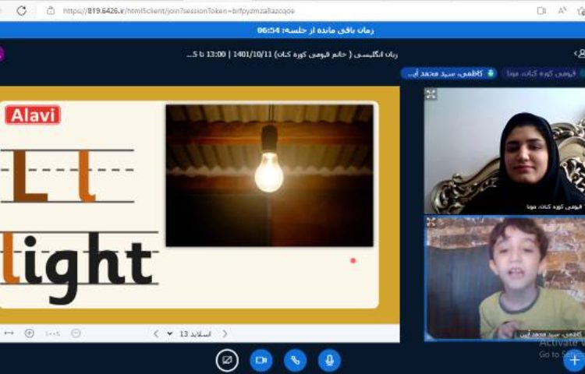Click the browser read aloud icon
The image size is (585, 374).
click(x=562, y=11)
